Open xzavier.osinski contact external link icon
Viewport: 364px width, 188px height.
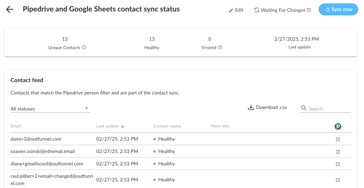click(x=338, y=152)
